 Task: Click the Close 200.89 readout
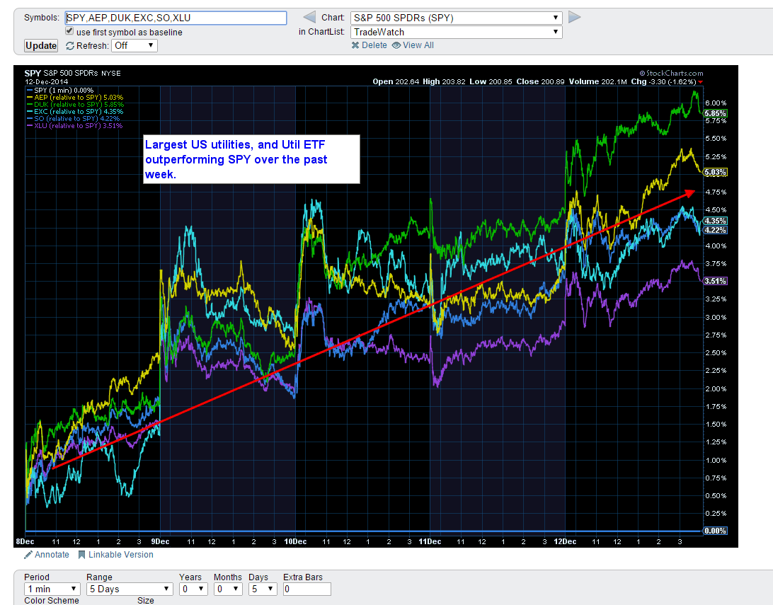540,82
